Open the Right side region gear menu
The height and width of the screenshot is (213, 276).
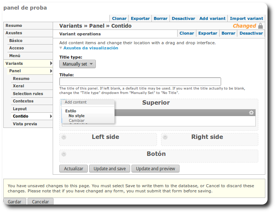coord(165,137)
